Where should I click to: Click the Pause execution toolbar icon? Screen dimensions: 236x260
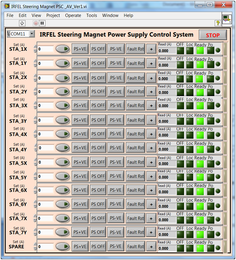(42, 23)
